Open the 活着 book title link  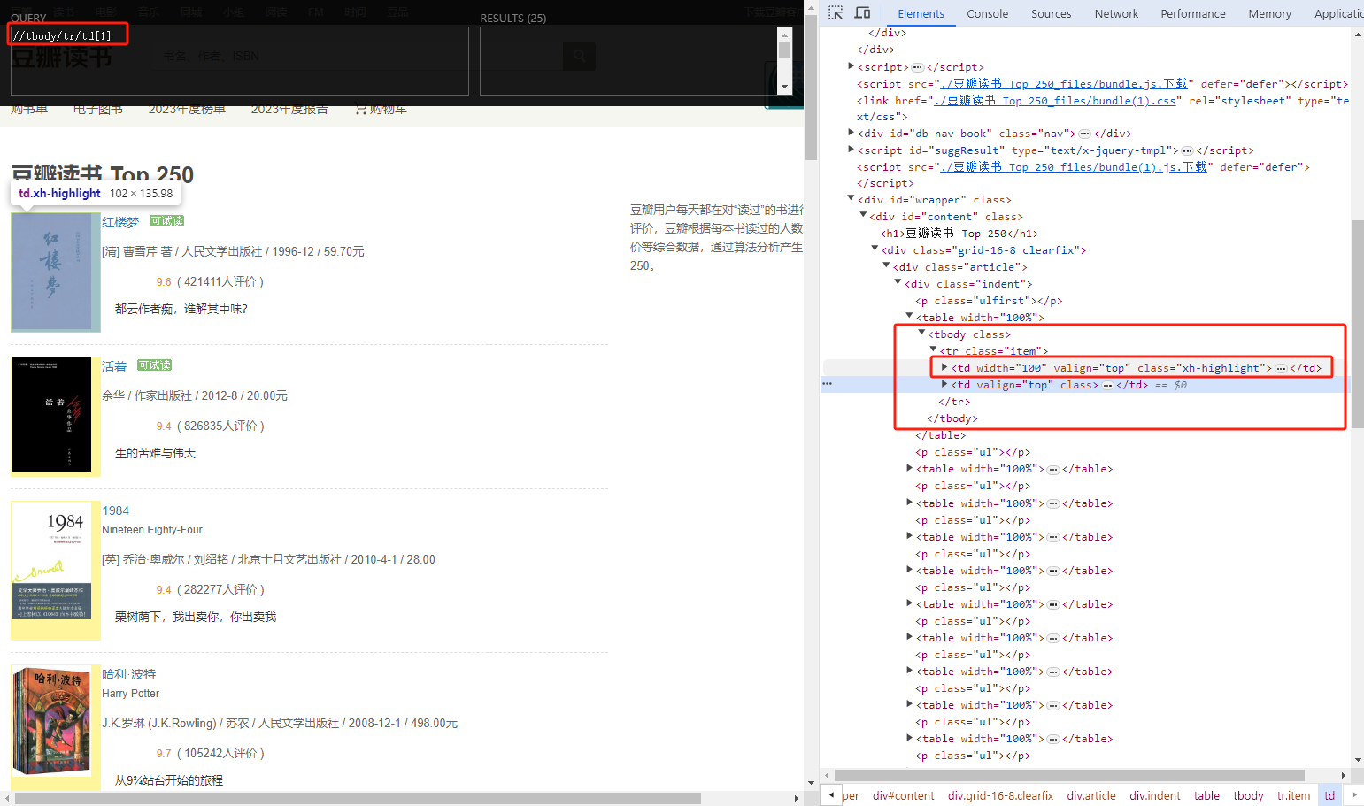tap(114, 366)
